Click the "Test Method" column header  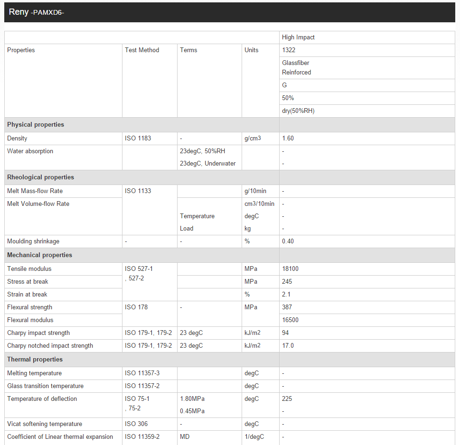coord(142,50)
